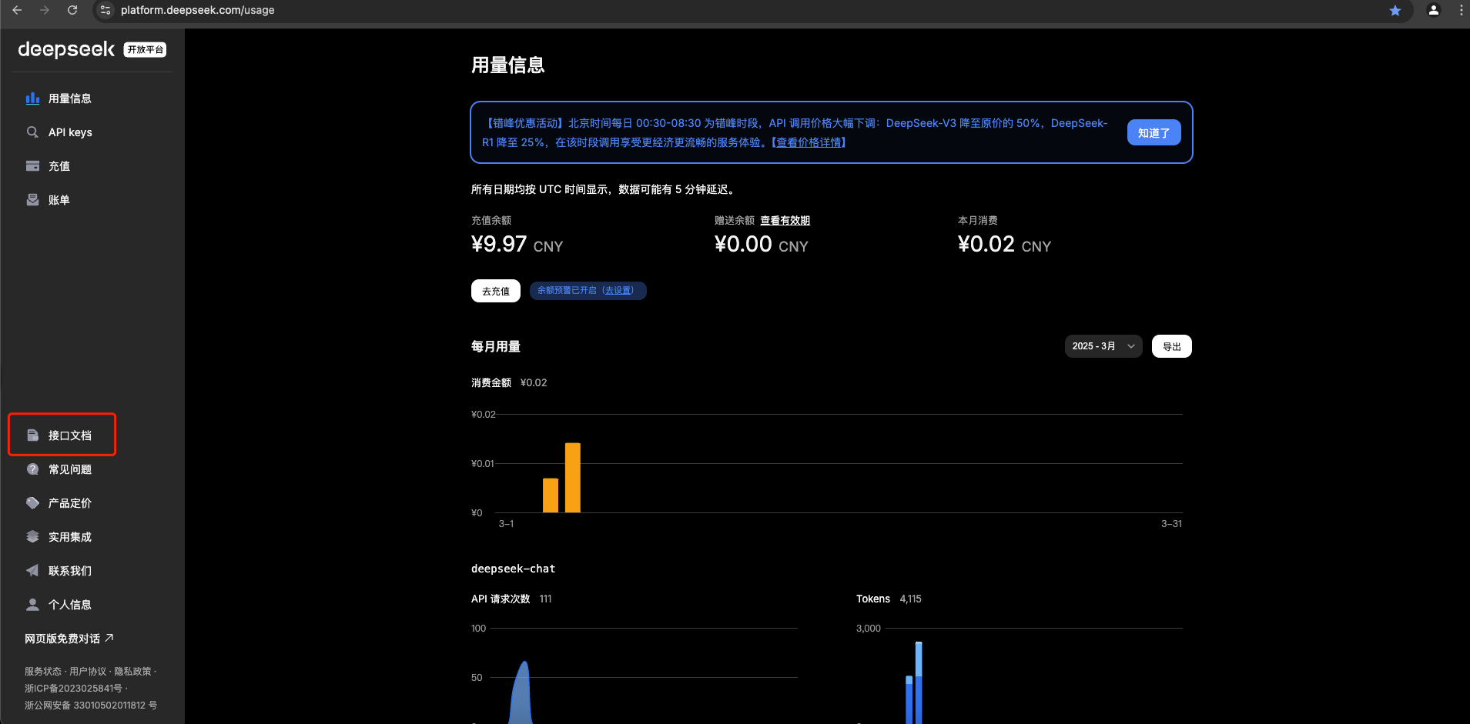Viewport: 1470px width, 724px height.
Task: Open the 联系我们 sidebar item
Action: pos(92,571)
